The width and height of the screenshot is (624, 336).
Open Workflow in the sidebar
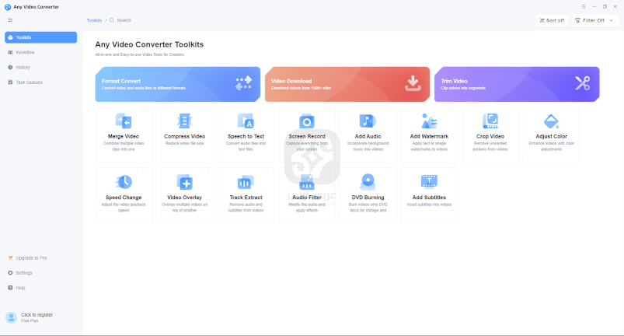[40, 52]
